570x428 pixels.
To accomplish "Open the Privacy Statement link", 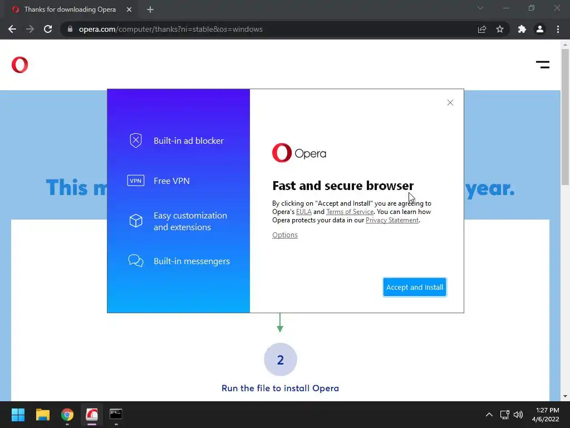I will [x=392, y=220].
